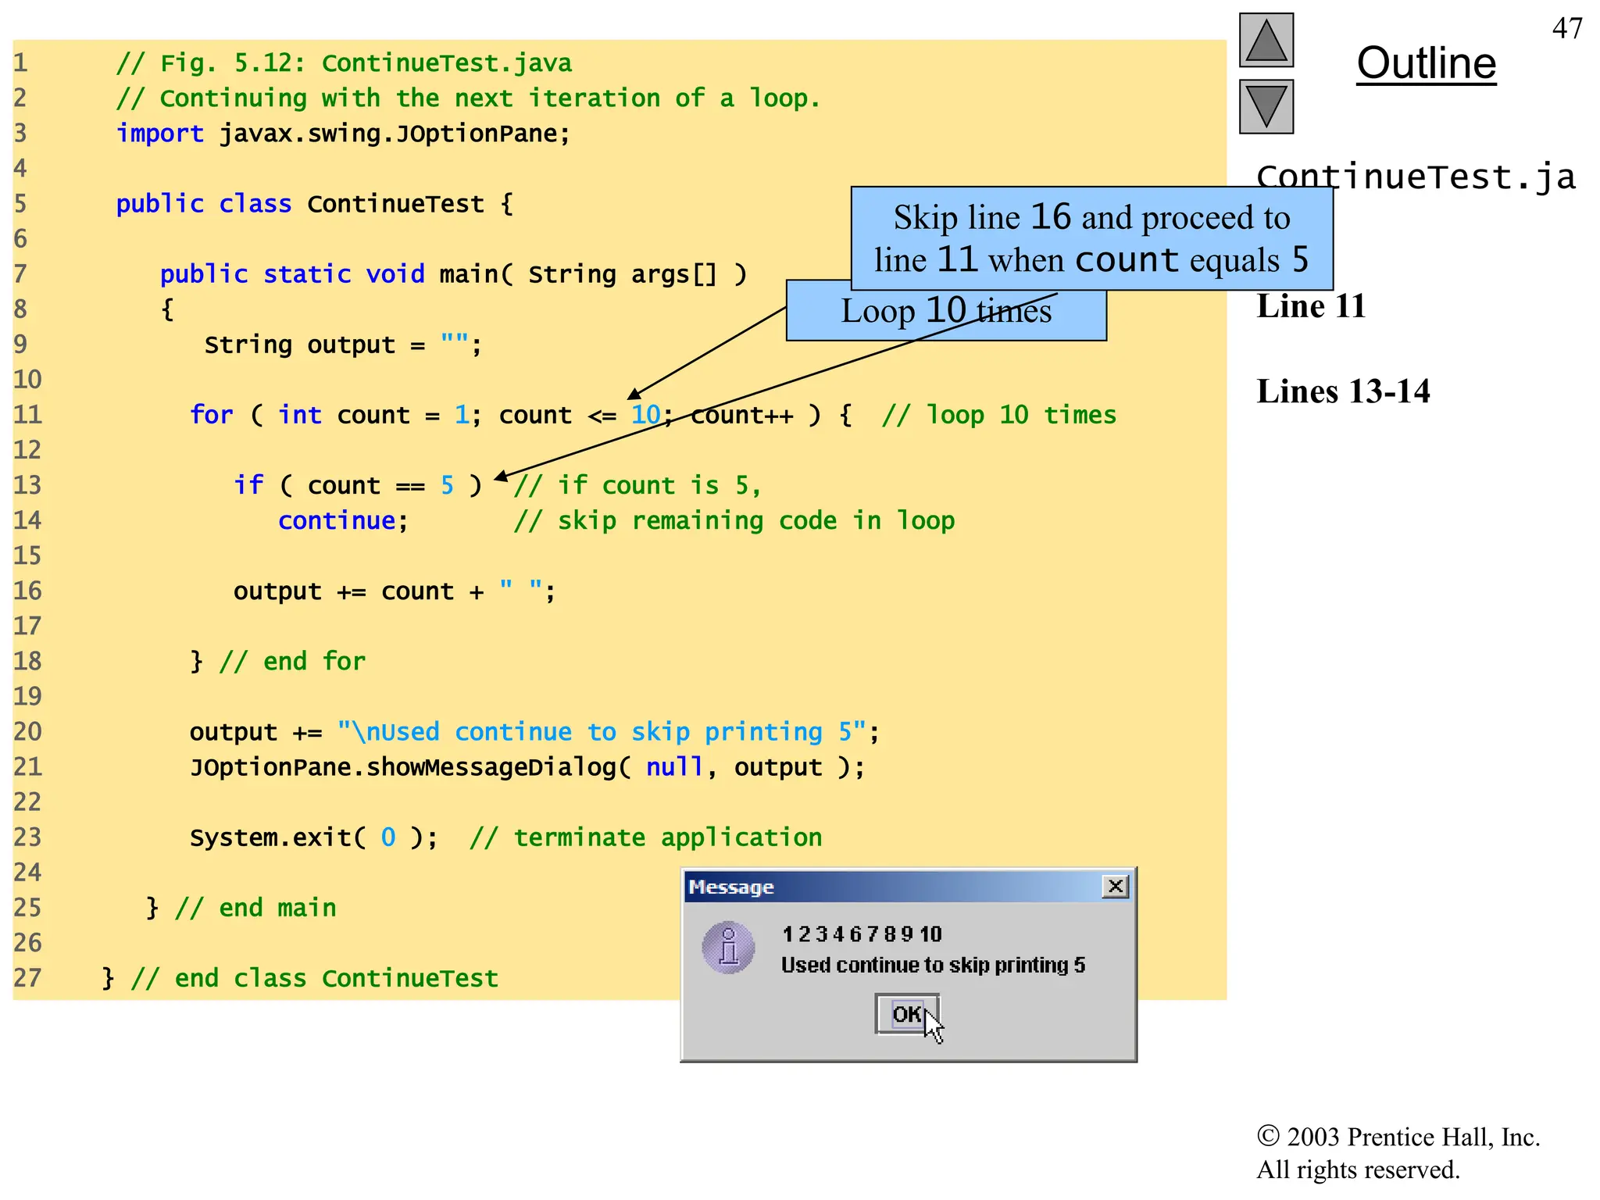Click 'if ( count == 5 )' on line 13

coord(358,485)
